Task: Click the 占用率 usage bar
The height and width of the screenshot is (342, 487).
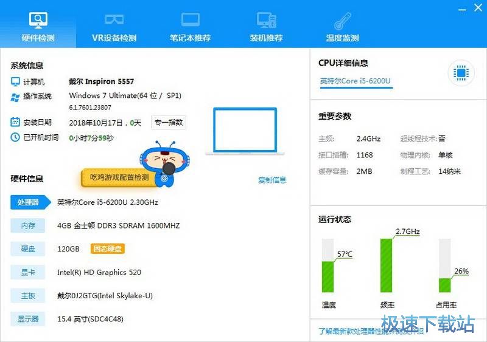Action: (445, 265)
